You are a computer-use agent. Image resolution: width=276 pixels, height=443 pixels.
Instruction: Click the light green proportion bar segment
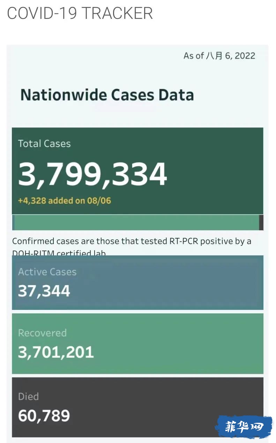pyautogui.click(x=137, y=223)
